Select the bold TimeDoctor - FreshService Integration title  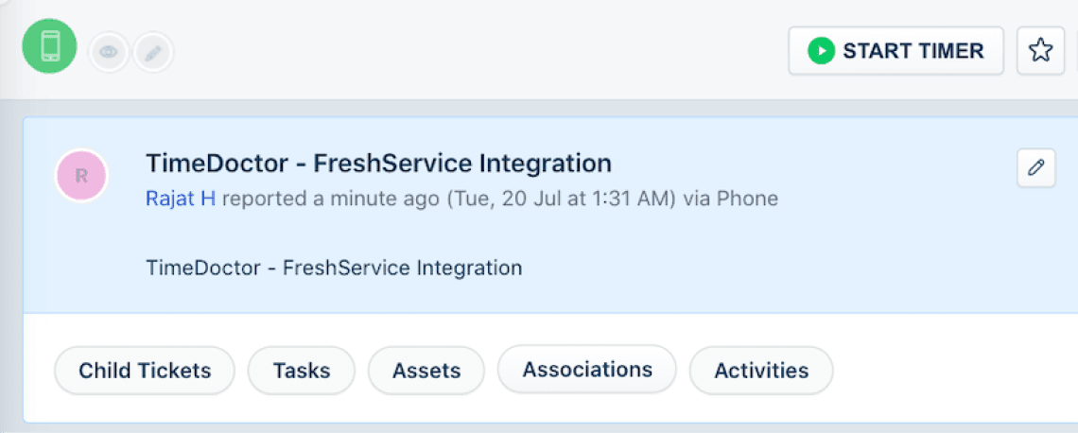378,163
